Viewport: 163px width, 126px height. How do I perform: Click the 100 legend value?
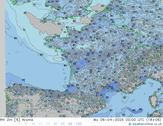79,124
